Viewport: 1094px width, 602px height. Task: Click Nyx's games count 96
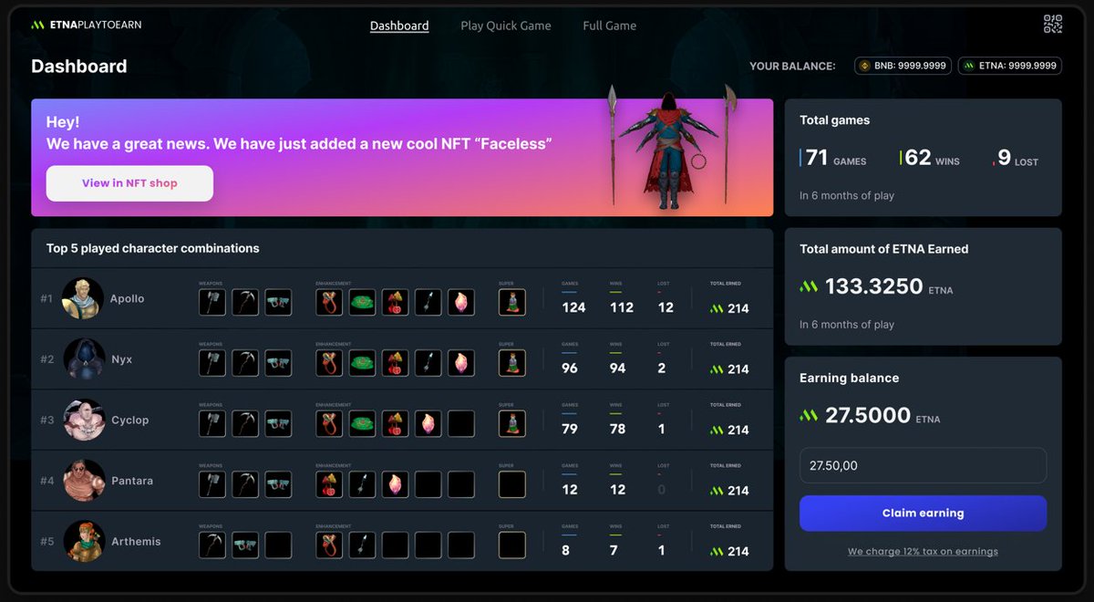(570, 368)
